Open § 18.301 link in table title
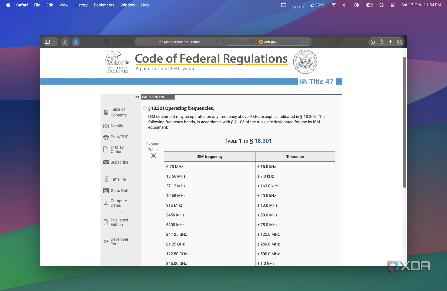Image resolution: width=447 pixels, height=291 pixels. tap(260, 141)
